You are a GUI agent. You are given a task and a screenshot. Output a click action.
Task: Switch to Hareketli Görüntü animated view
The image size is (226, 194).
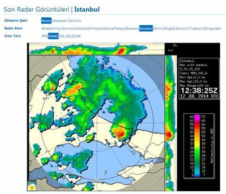(x=67, y=21)
